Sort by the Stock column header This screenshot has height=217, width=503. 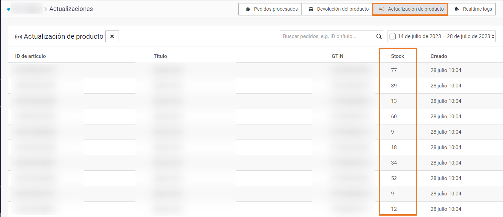pos(397,56)
